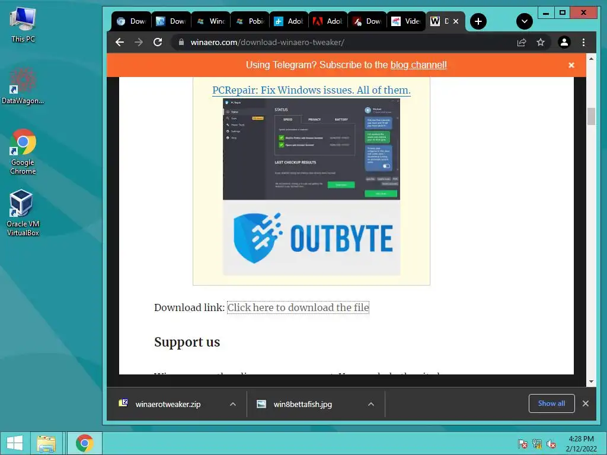607x455 pixels.
Task: Switch to the second Down tab
Action: point(171,21)
